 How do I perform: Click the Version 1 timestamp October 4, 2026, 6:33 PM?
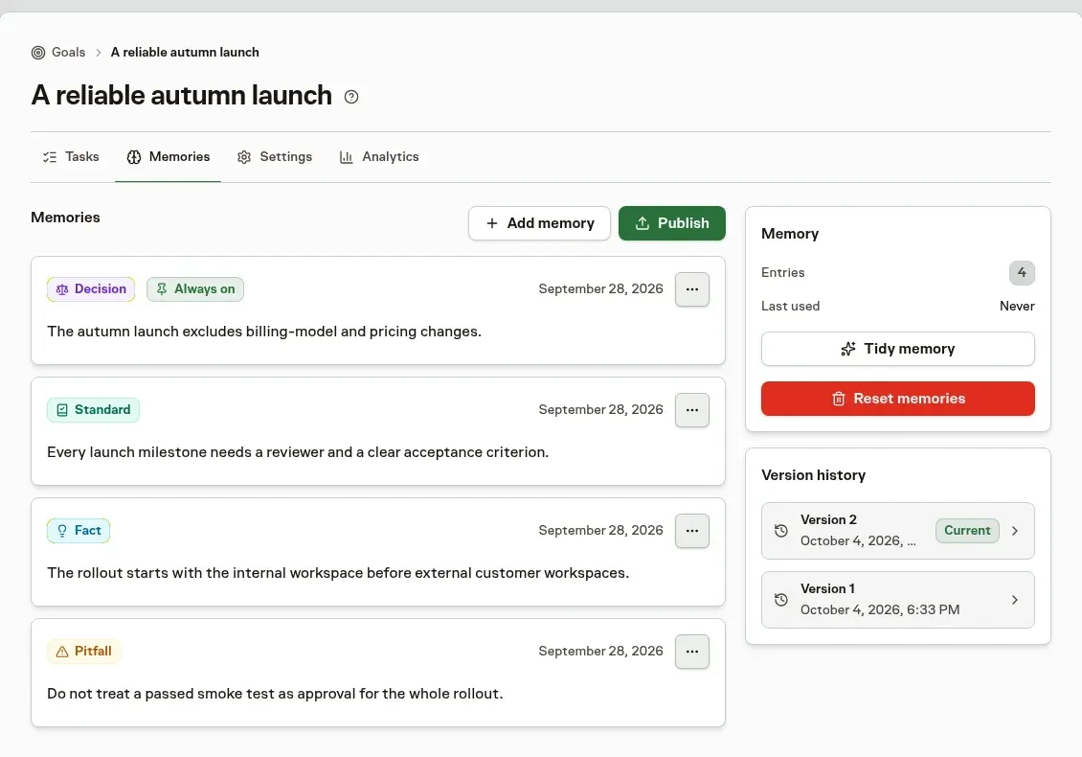point(880,609)
